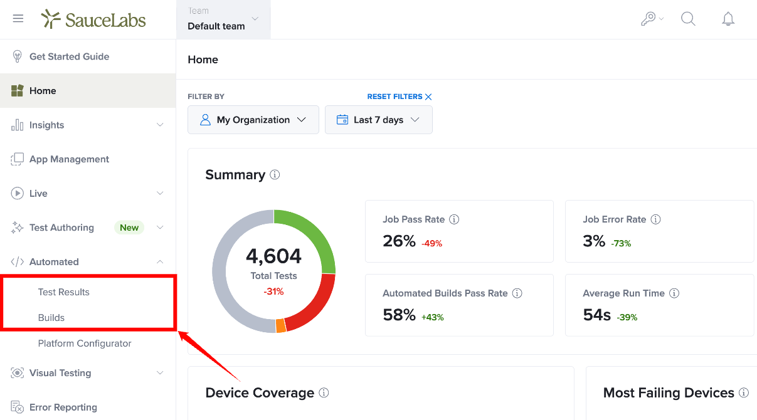This screenshot has height=420, width=757.
Task: Open the access key icon menu
Action: [652, 19]
